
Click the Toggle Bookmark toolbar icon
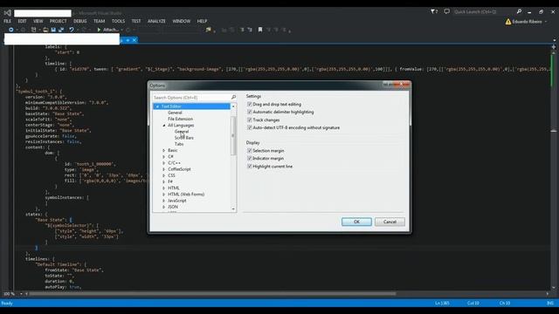coord(260,30)
